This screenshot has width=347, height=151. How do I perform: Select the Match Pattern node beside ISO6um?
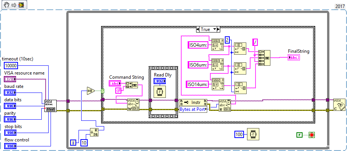pyautogui.click(x=218, y=65)
